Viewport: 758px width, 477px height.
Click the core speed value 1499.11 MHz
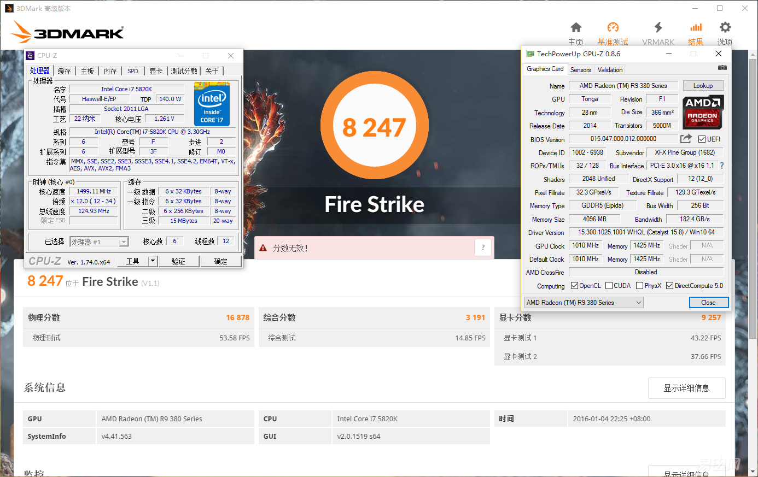[94, 191]
